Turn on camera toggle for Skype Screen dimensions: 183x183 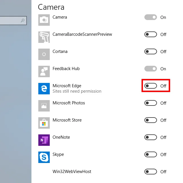click(151, 154)
